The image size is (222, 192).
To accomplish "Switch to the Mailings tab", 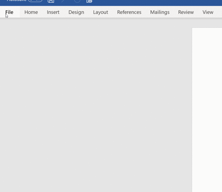I will (x=160, y=12).
